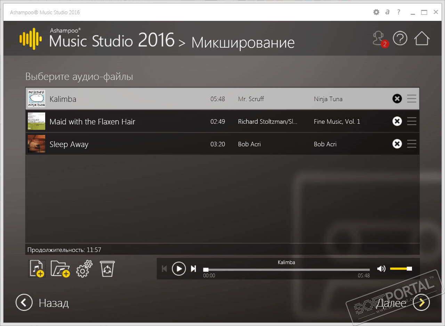The image size is (445, 326).
Task: Remove Maid with the Flaxen Hair track
Action: coord(397,121)
